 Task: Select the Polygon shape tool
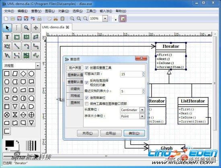tap(36, 37)
